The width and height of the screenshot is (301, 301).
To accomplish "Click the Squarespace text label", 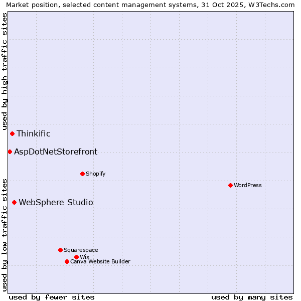I will coord(81,250).
